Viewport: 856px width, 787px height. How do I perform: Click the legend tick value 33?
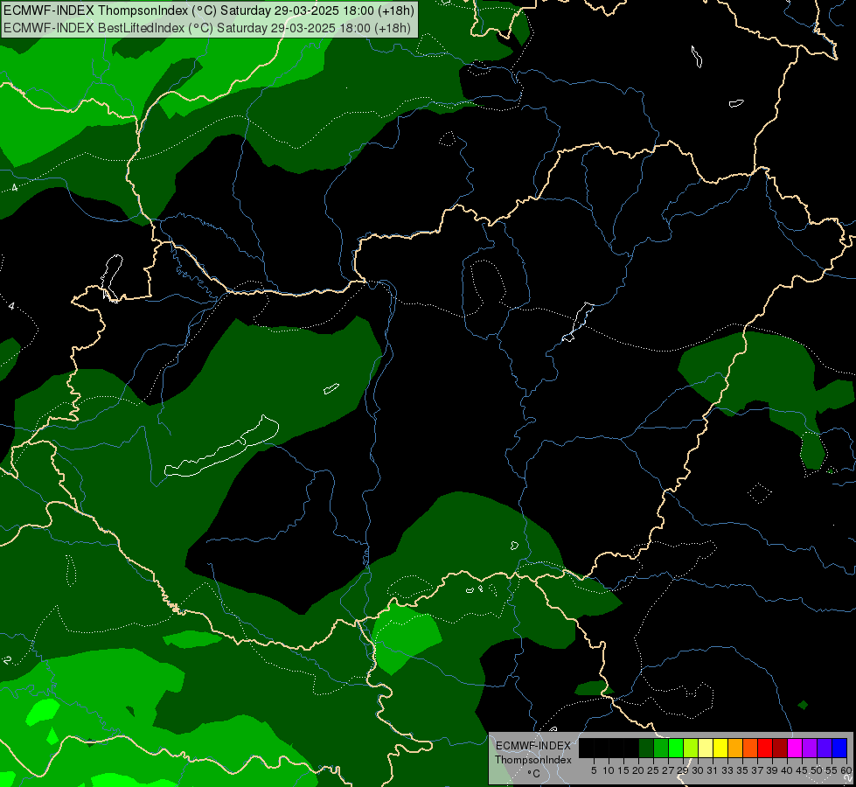point(727,770)
